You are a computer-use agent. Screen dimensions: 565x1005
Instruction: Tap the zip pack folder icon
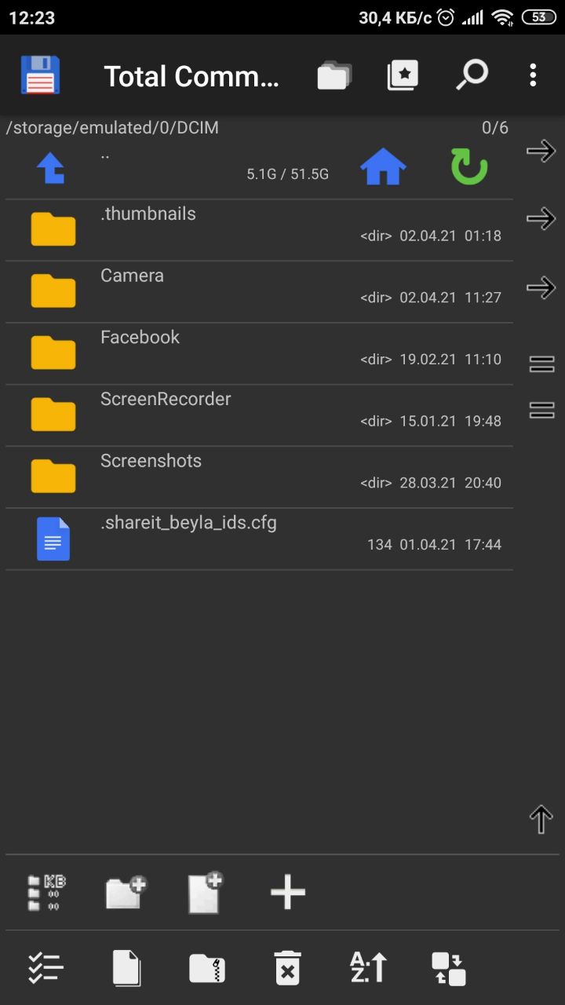coord(207,968)
